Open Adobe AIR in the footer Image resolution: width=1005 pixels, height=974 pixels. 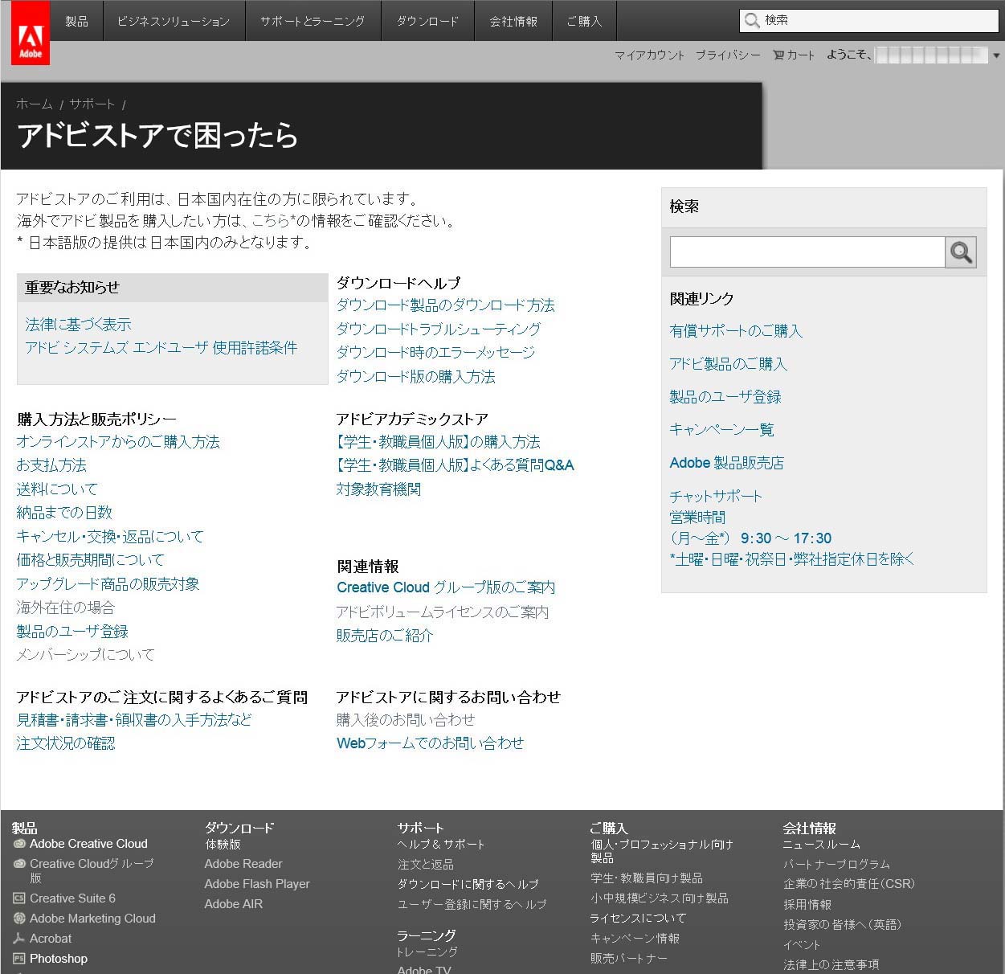click(x=234, y=904)
